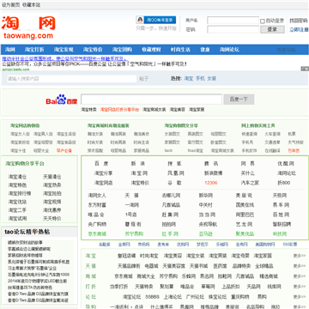This screenshot has width=309, height=309.
Task: Open the 时尚生活 nav tab
Action: click(x=180, y=50)
